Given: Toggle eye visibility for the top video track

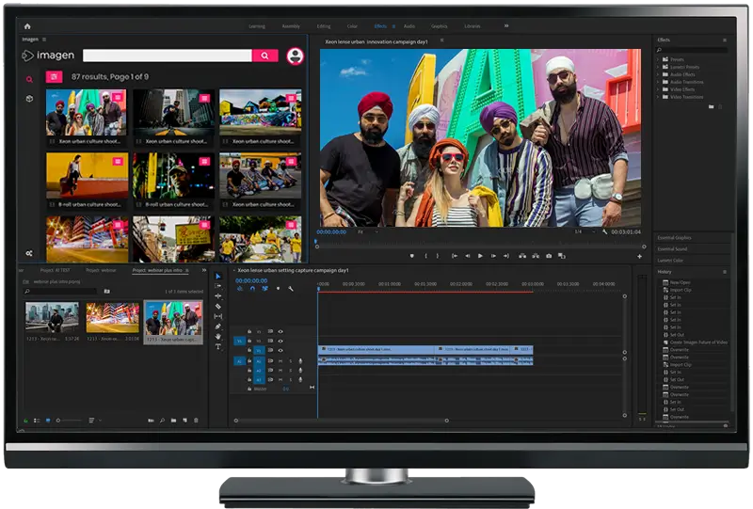Looking at the screenshot, I should tap(280, 330).
